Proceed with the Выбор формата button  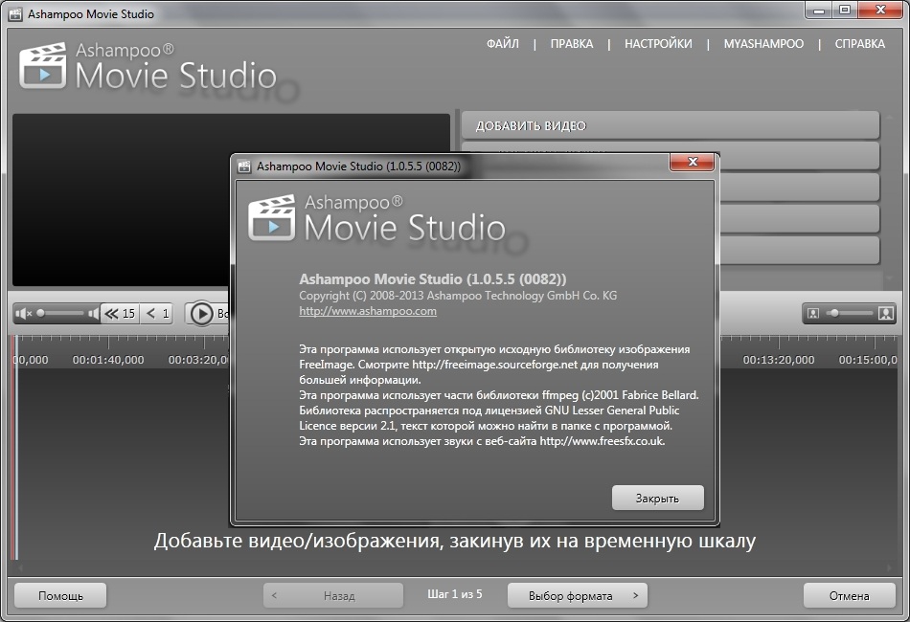click(578, 595)
